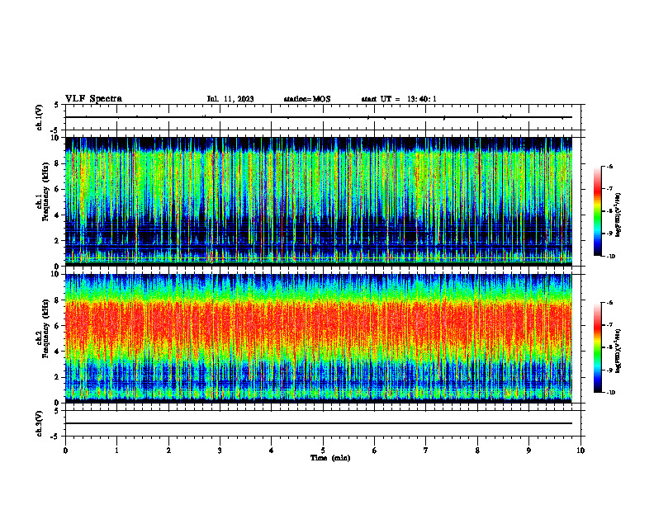Click the ch.2 frequency axis '10' kHz tick
This screenshot has height=505, width=654.
[56, 274]
